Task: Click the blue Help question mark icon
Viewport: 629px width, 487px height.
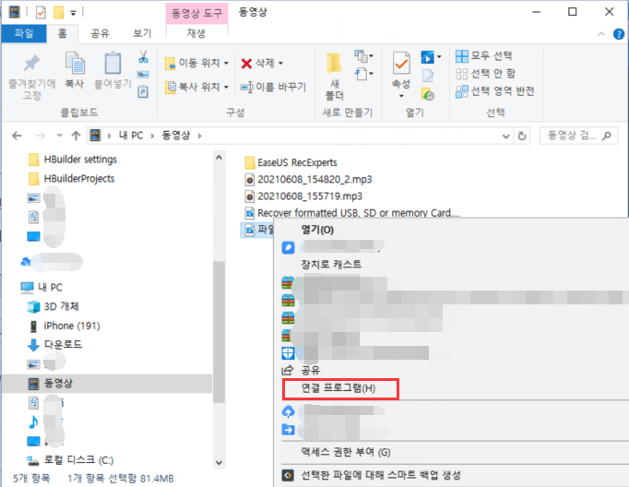Action: click(x=619, y=34)
